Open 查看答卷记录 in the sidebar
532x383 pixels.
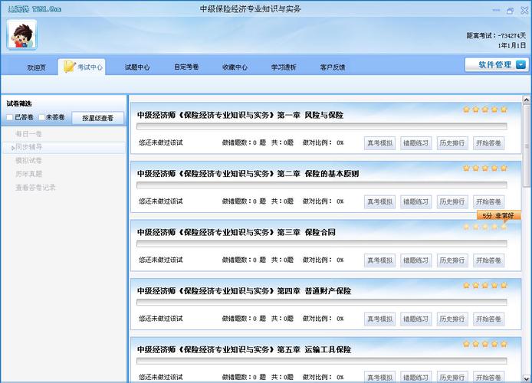pyautogui.click(x=35, y=188)
